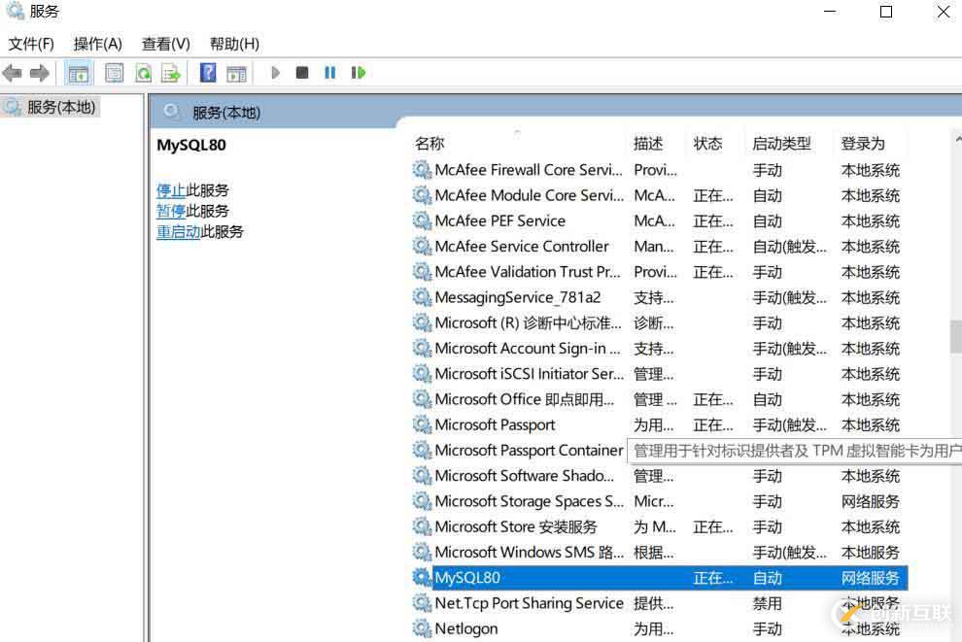The height and width of the screenshot is (642, 962).
Task: Select the Netlogon service row
Action: [660, 628]
